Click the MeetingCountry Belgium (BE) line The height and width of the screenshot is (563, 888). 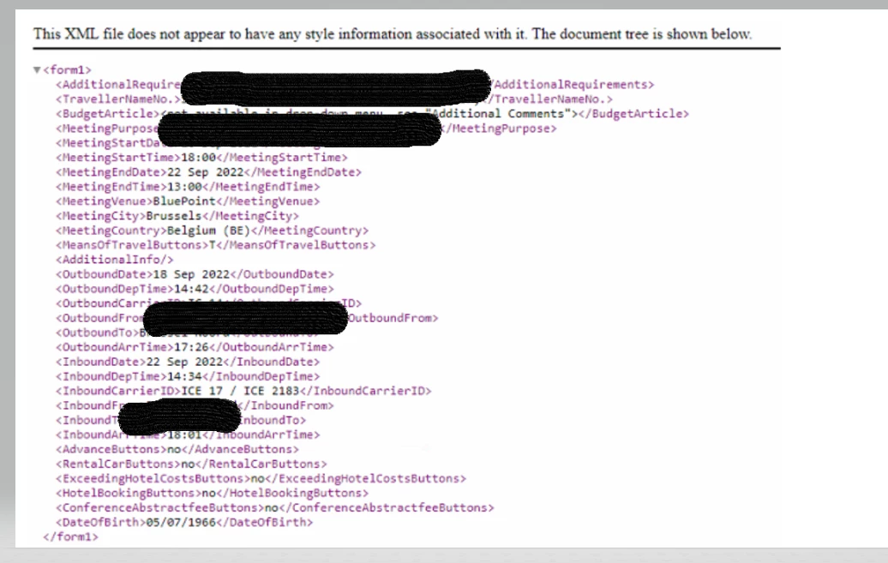[x=212, y=231]
